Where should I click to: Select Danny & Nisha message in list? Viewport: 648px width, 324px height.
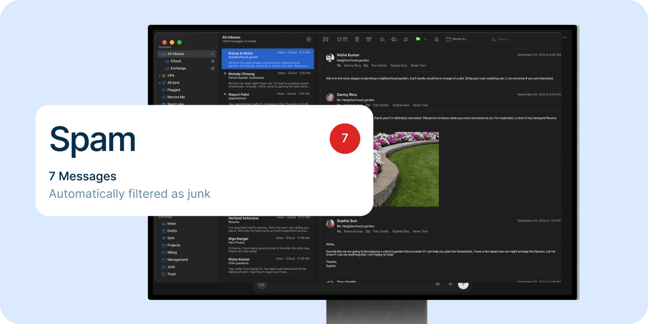point(267,59)
